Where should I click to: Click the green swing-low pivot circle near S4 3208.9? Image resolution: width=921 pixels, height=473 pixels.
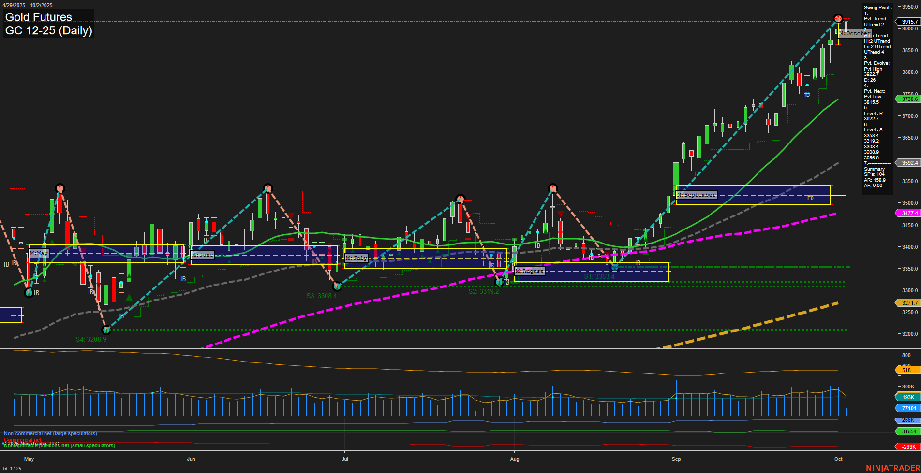point(107,330)
